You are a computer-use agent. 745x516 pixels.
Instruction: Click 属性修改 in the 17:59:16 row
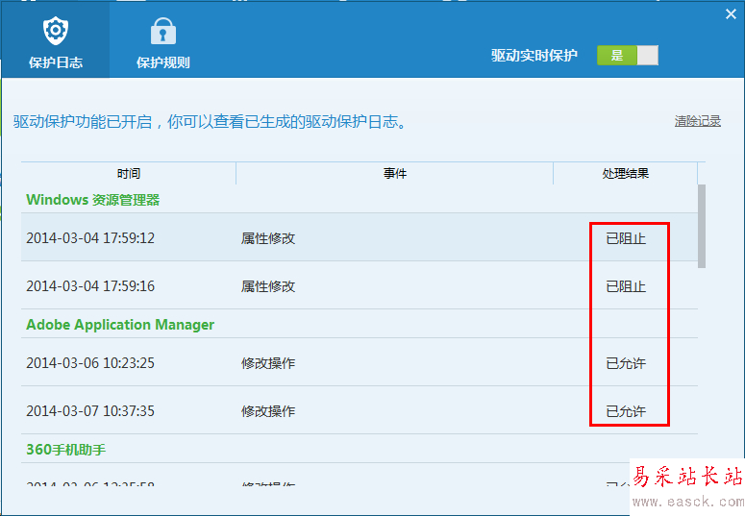[x=268, y=286]
